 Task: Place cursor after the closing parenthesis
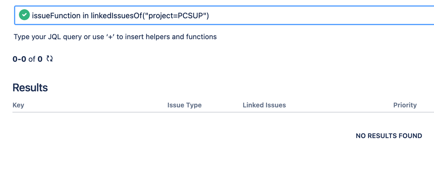[x=209, y=16]
